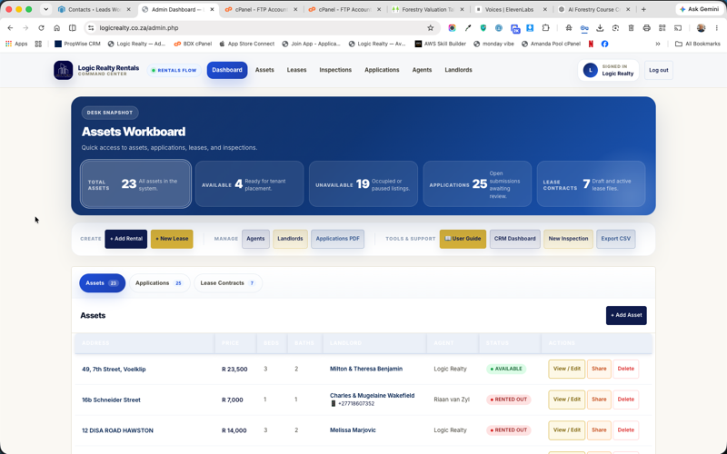Open a new tab with the plus button
Viewport: 727px width, 454px height.
(x=643, y=9)
